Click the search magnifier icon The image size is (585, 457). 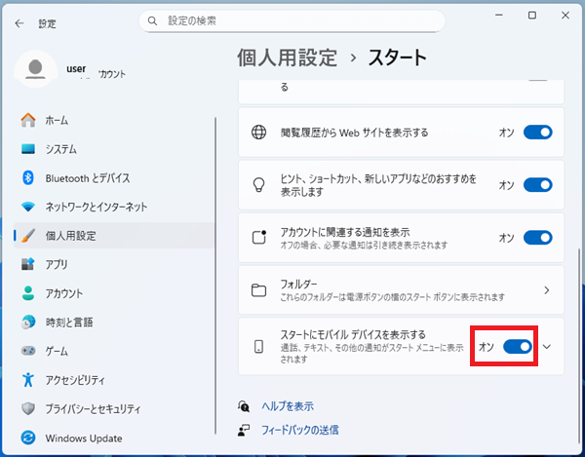click(152, 20)
